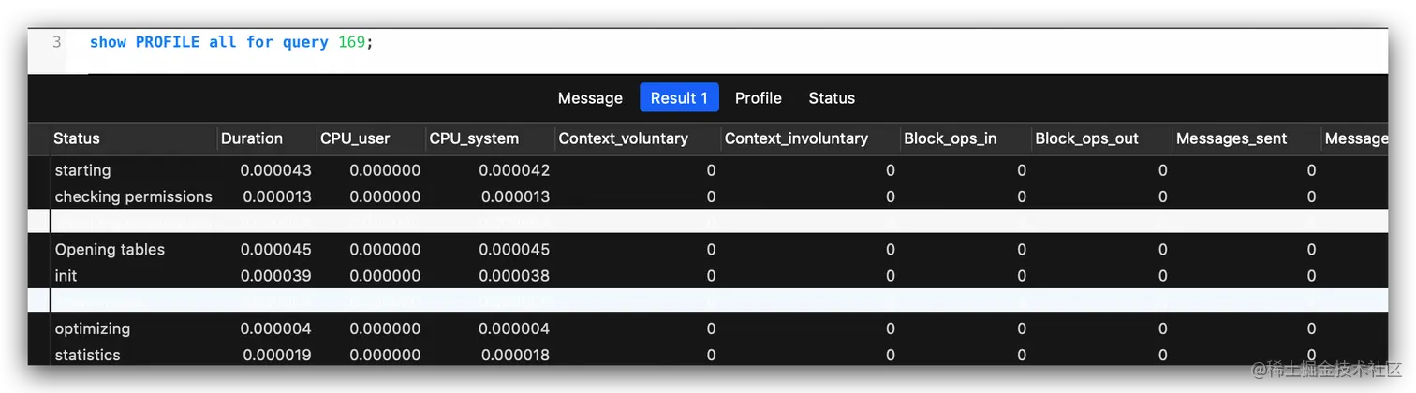
Task: Select the 'optimizing' status cell
Action: 92,328
